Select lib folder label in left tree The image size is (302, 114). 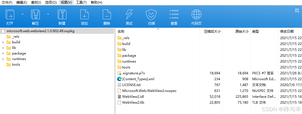click(14, 48)
